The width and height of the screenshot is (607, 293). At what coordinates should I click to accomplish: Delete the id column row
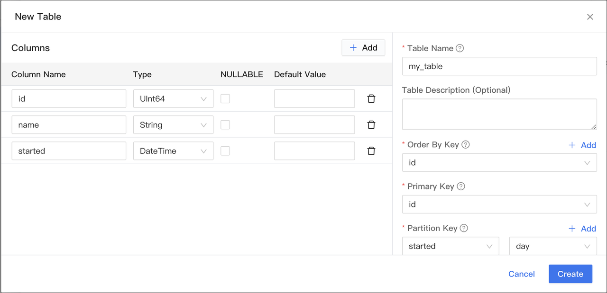pyautogui.click(x=371, y=99)
